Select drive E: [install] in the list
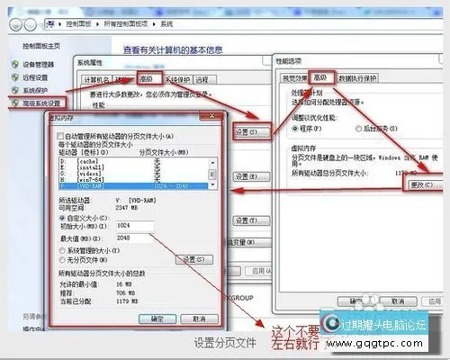This screenshot has width=450, height=360. [133, 167]
